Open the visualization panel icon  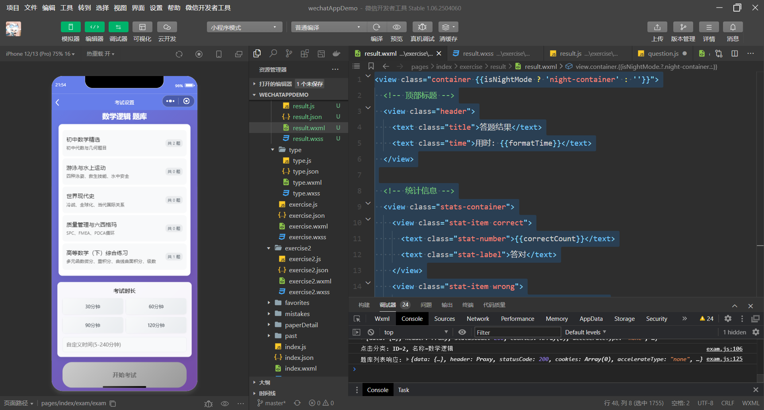(142, 27)
